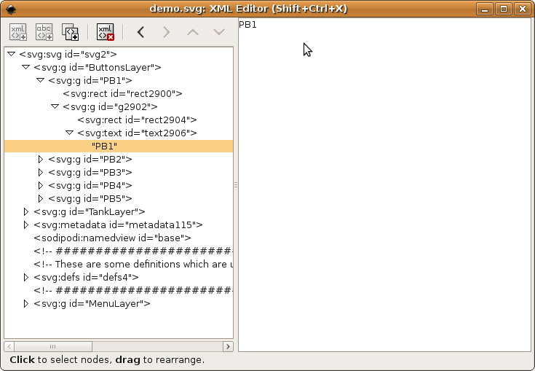The height and width of the screenshot is (371, 535).
Task: Select the svg:metadata metadata115 label
Action: (118, 224)
